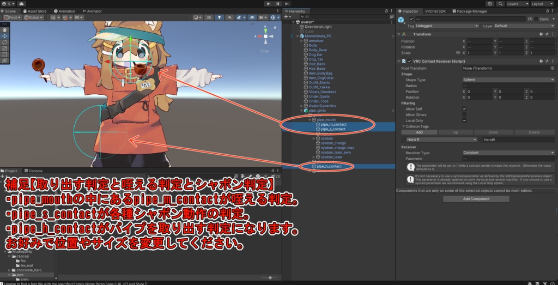
Task: Click the grid snapping icon
Action: pyautogui.click(x=66, y=17)
